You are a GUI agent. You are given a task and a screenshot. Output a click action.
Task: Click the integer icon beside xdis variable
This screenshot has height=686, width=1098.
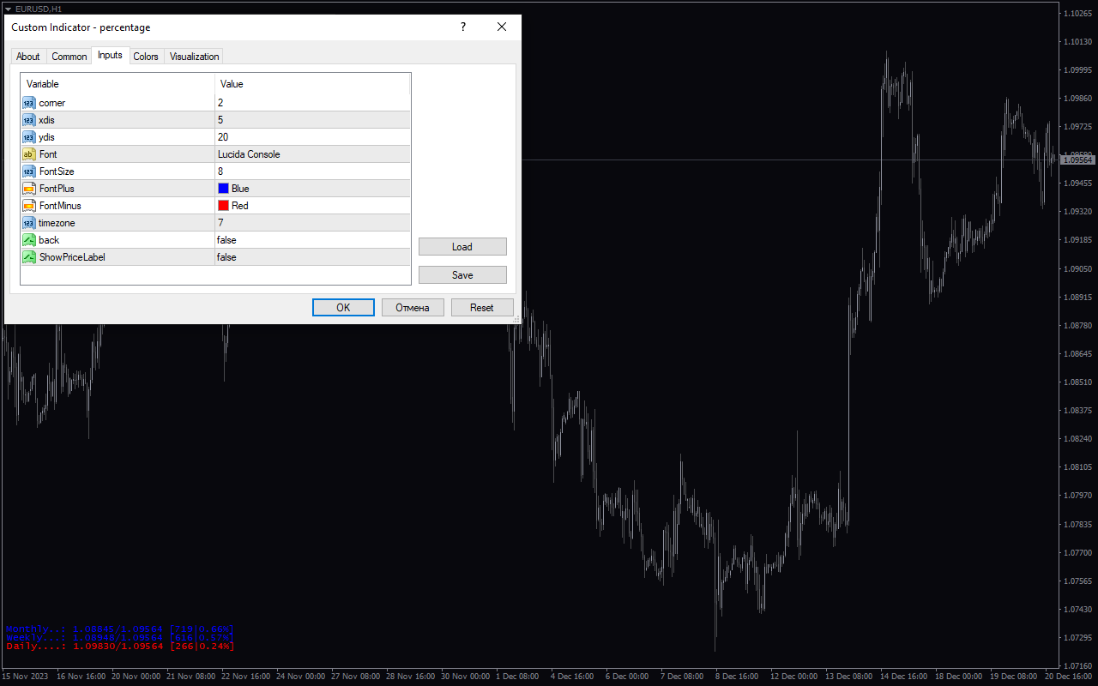tap(29, 120)
